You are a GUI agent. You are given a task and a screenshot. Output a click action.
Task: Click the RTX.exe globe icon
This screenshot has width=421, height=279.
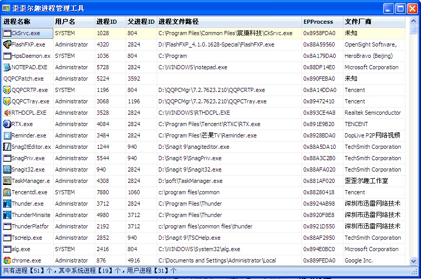[x=7, y=124]
